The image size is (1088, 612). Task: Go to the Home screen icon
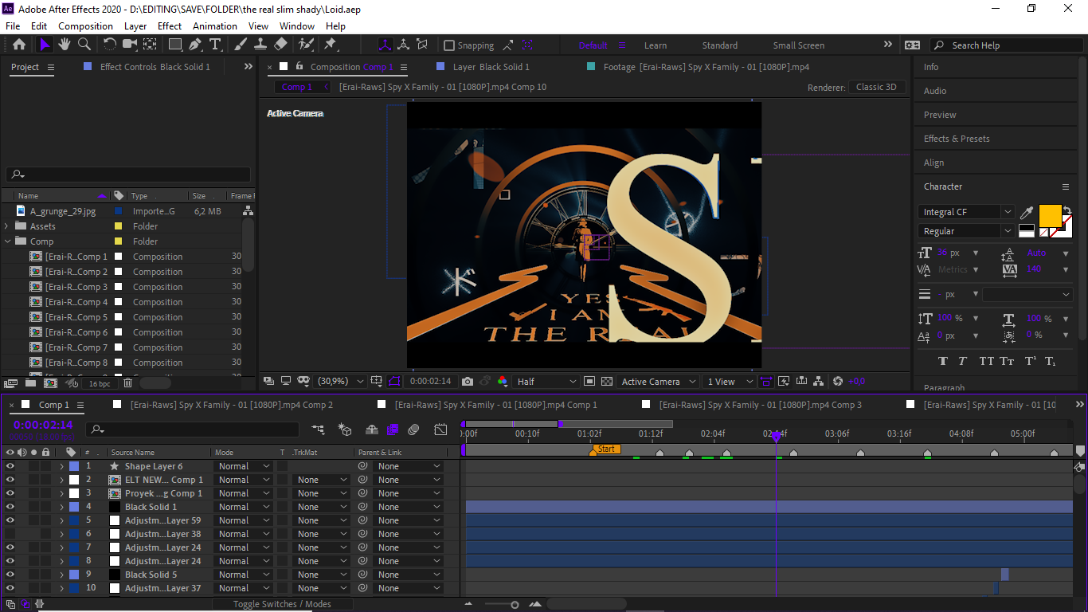point(19,45)
